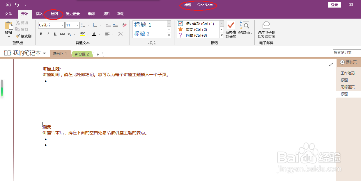Apply the 重要 (Ctrl+2) star tag

(180, 29)
